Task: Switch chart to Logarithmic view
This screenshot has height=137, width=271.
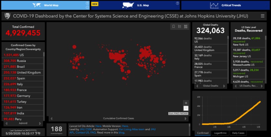Action: [x=220, y=133]
